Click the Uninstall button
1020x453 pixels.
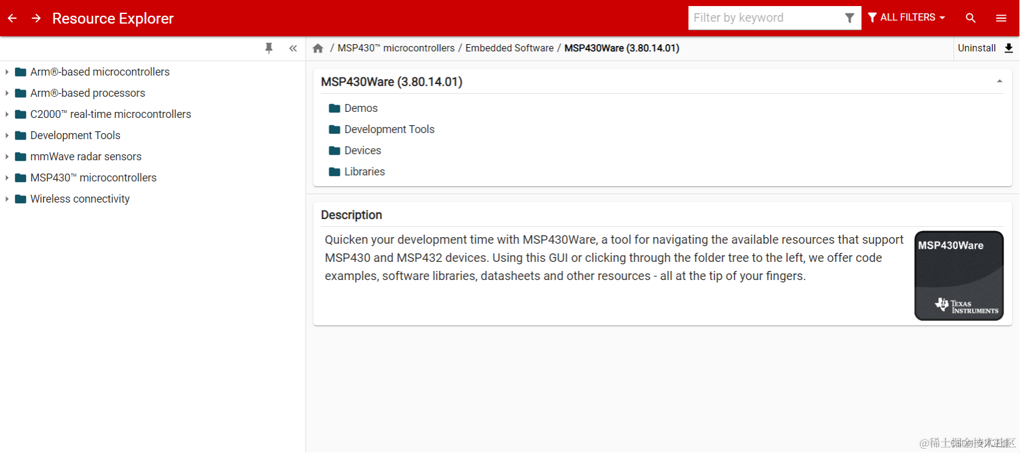click(976, 48)
